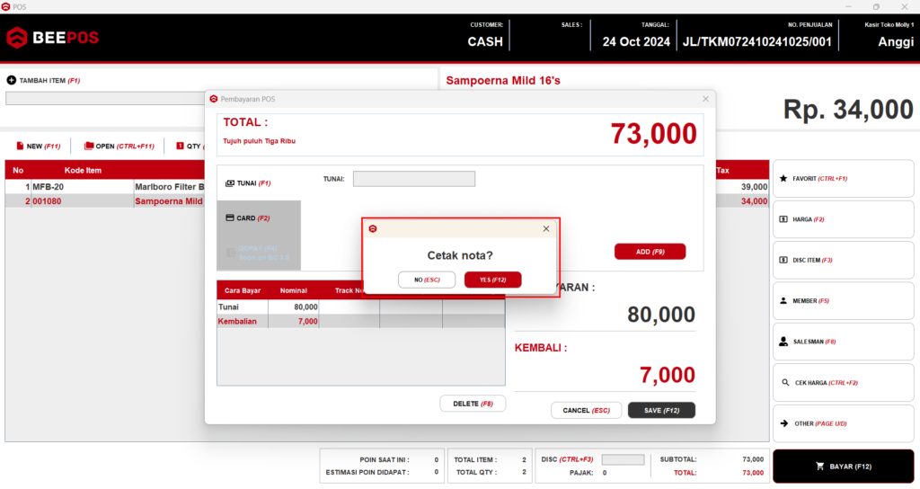Screen dimensions: 920x489
Task: Click the person icon of SALESMAN
Action: 783,341
